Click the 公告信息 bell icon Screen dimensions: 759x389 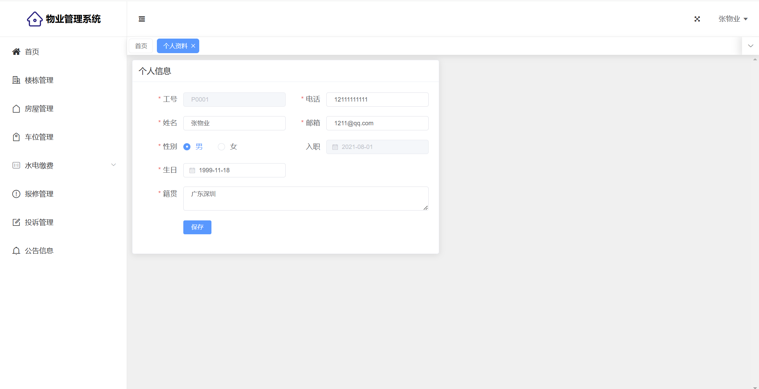[16, 251]
